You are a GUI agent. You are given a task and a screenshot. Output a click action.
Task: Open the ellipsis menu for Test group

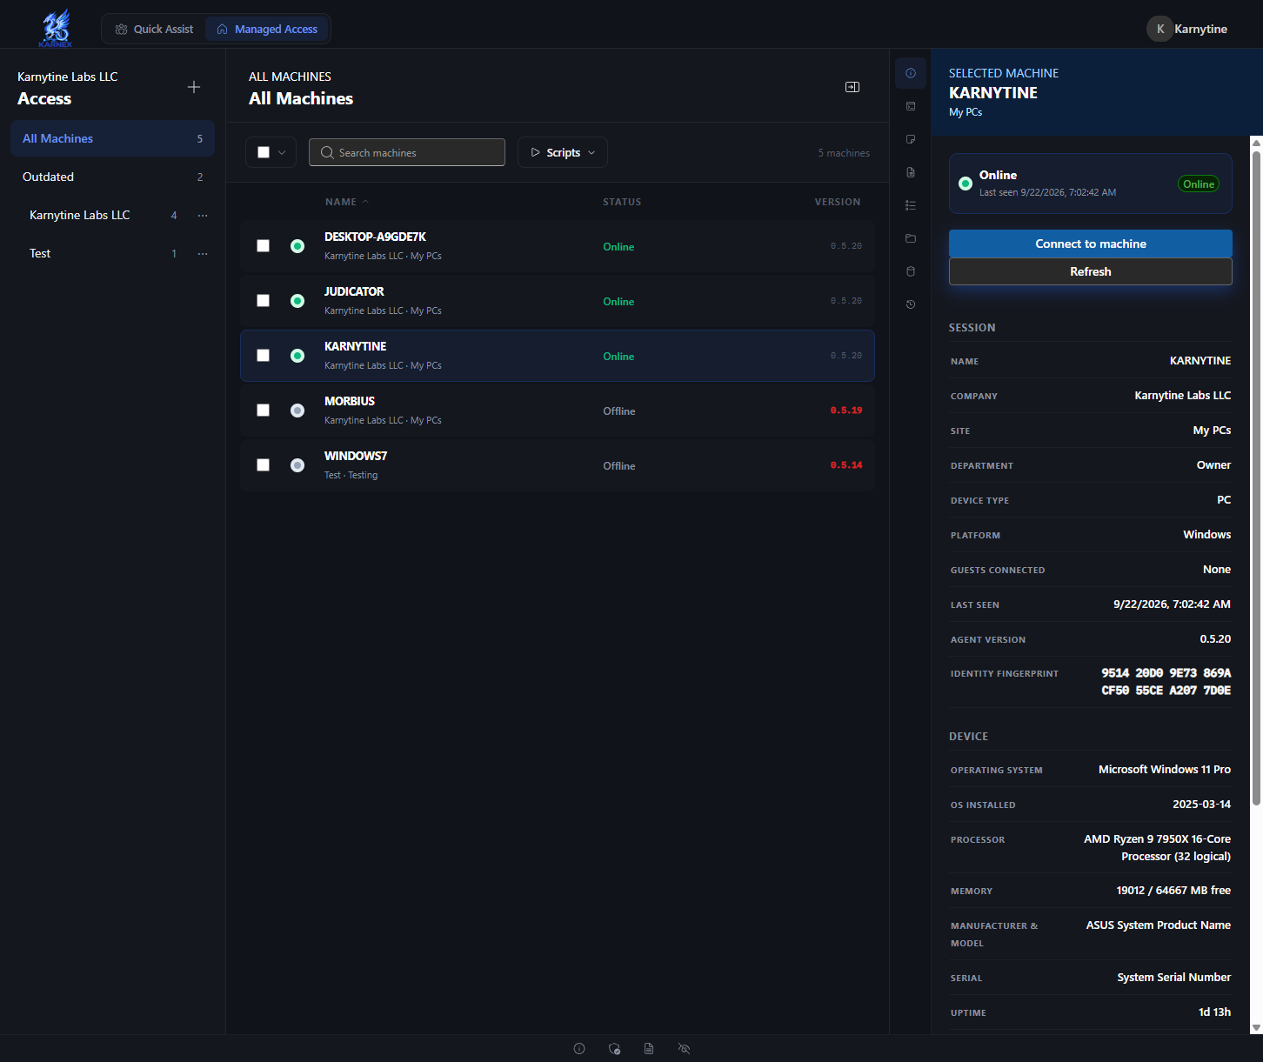tap(203, 254)
